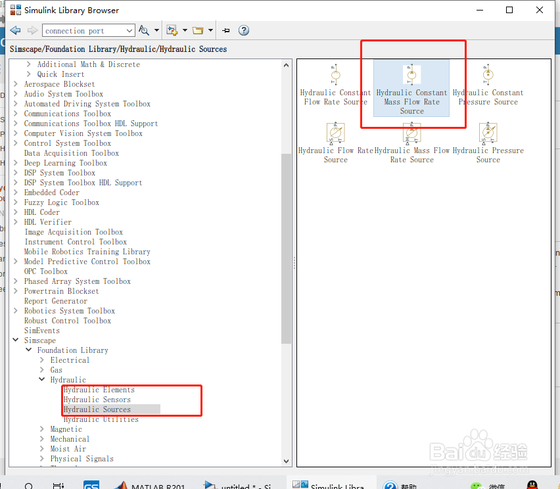The width and height of the screenshot is (560, 489).
Task: Click the search (binoculars) icon in toolbar
Action: [144, 30]
